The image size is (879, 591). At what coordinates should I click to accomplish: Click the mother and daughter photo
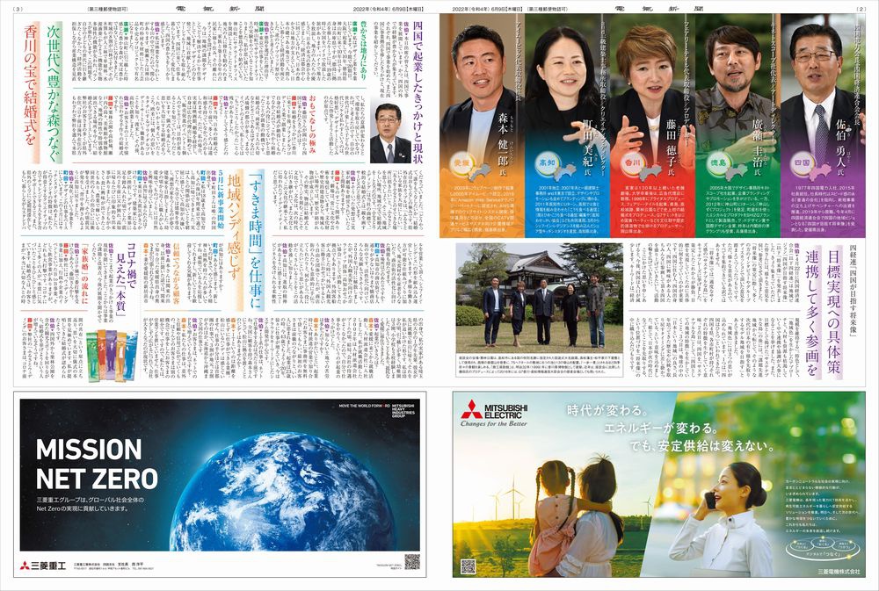coord(575,515)
